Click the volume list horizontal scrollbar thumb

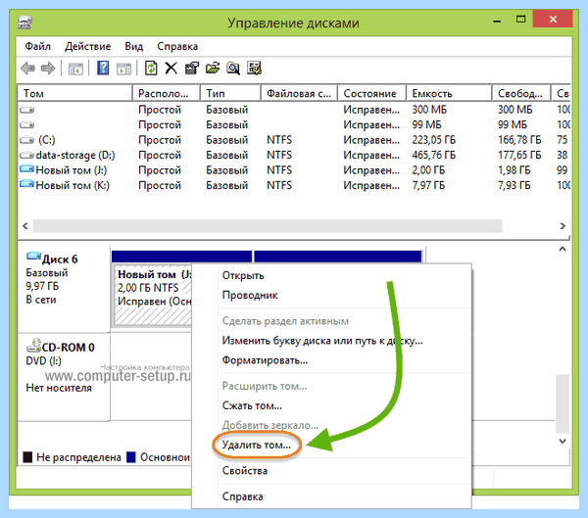pos(268,226)
